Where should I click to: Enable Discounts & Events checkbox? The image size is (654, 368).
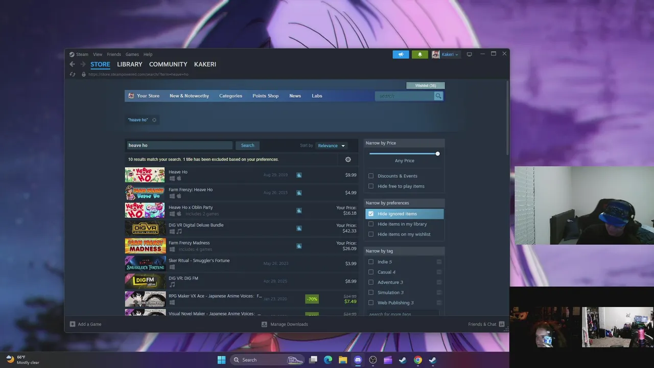point(371,176)
